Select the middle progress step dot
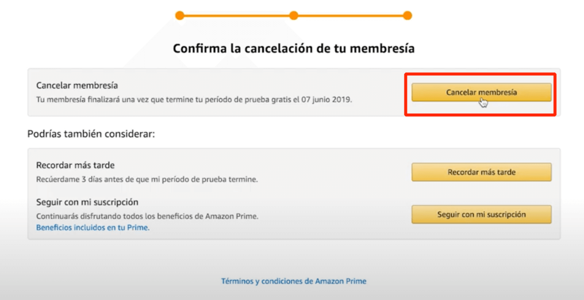 (x=293, y=16)
